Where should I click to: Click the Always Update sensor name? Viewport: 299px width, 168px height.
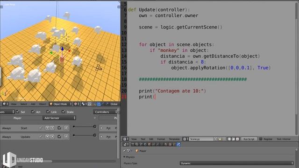25,137
